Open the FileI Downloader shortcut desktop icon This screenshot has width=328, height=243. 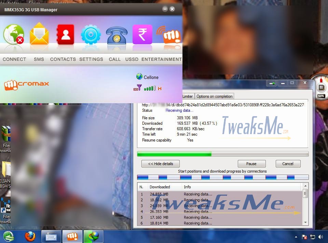[x=5, y=205]
